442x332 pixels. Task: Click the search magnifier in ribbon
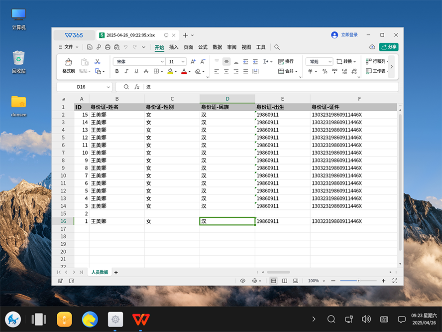(x=277, y=47)
